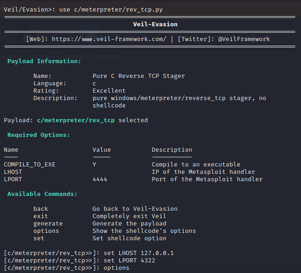Viewport: 301px width, 273px height.
Task: Click the 'Description:' label
Action: (55, 98)
